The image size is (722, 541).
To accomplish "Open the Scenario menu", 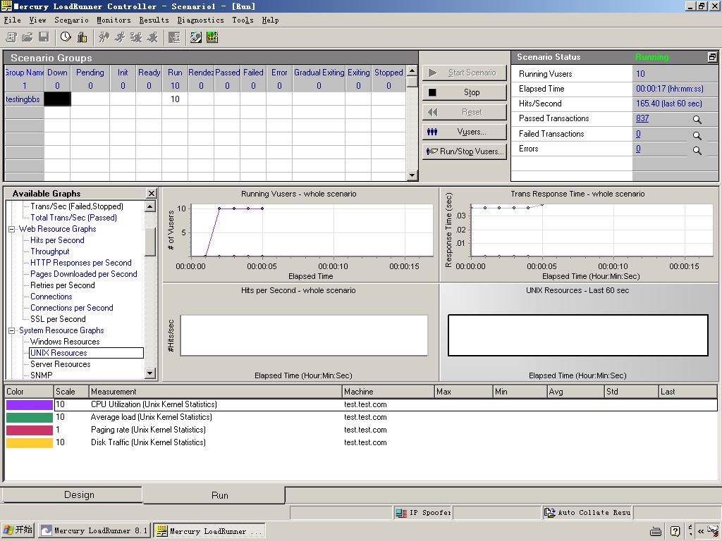I will click(x=71, y=20).
